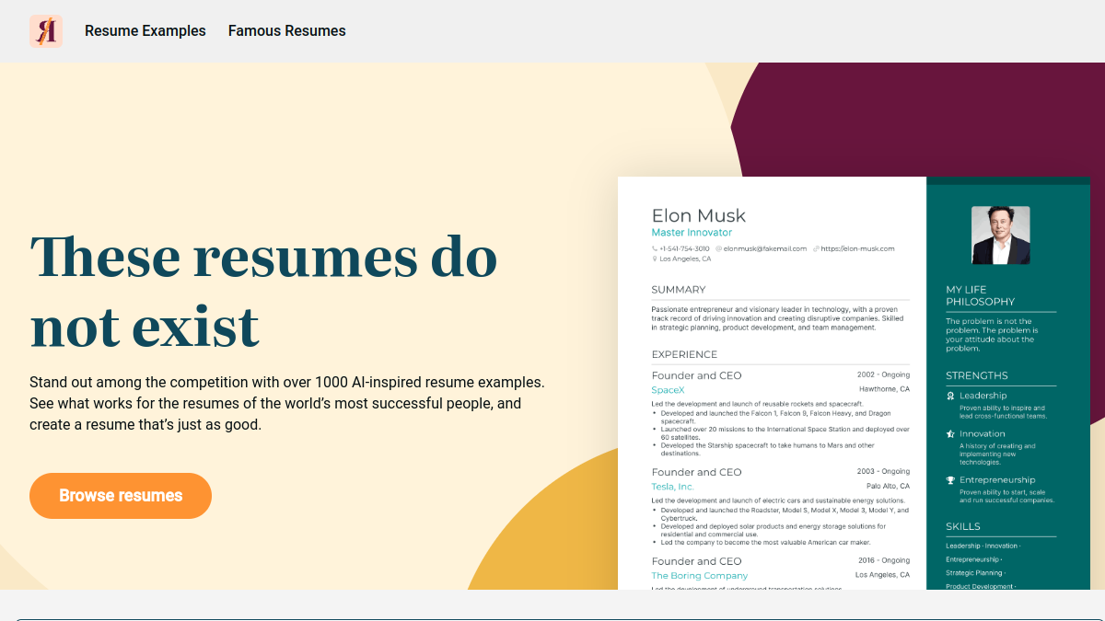Click the Elon Musk name heading

[699, 216]
